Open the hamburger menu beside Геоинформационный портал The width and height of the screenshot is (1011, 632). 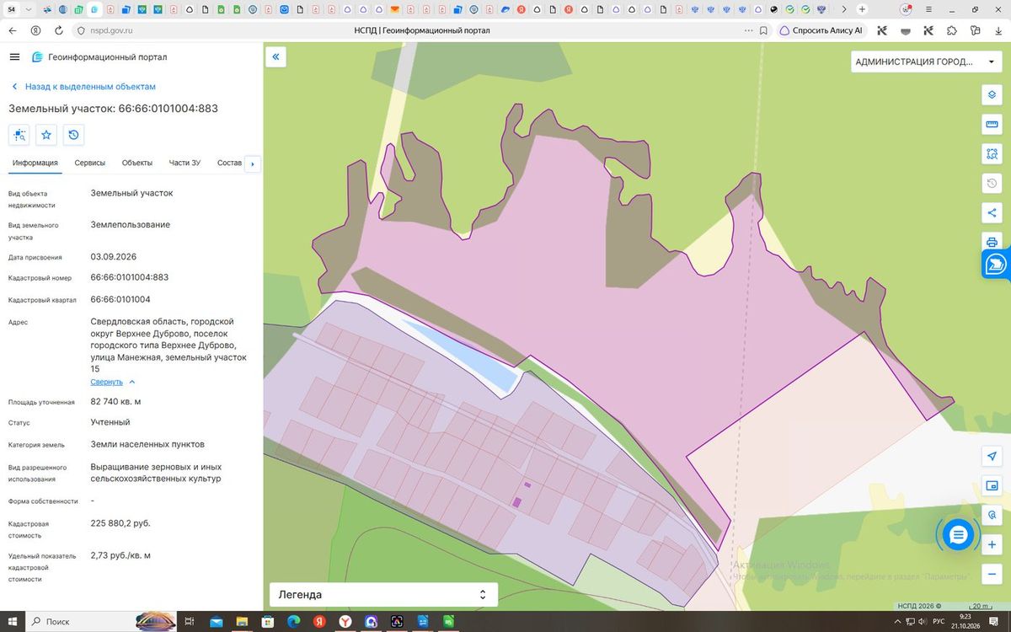(14, 56)
